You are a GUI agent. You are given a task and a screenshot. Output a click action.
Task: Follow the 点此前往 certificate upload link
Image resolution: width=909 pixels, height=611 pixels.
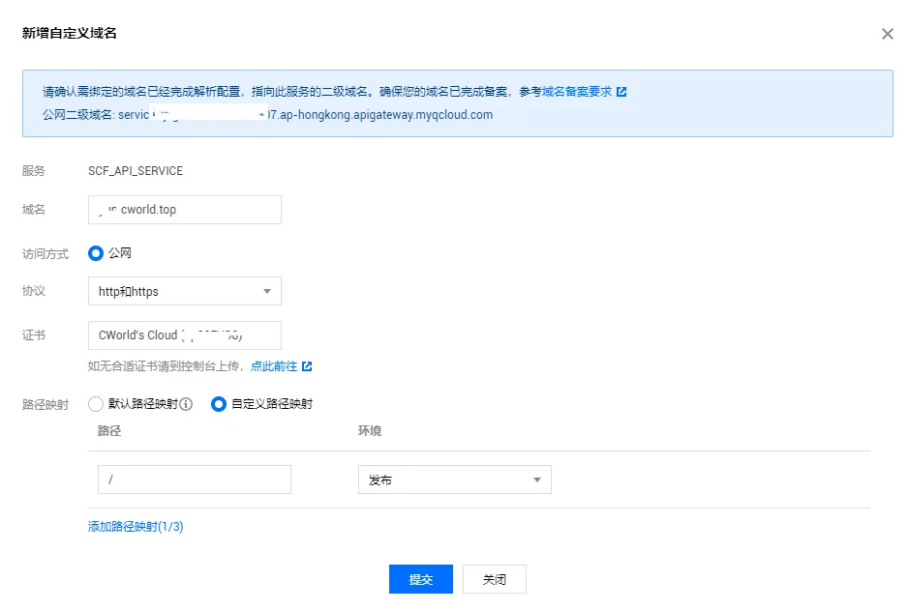[x=274, y=366]
